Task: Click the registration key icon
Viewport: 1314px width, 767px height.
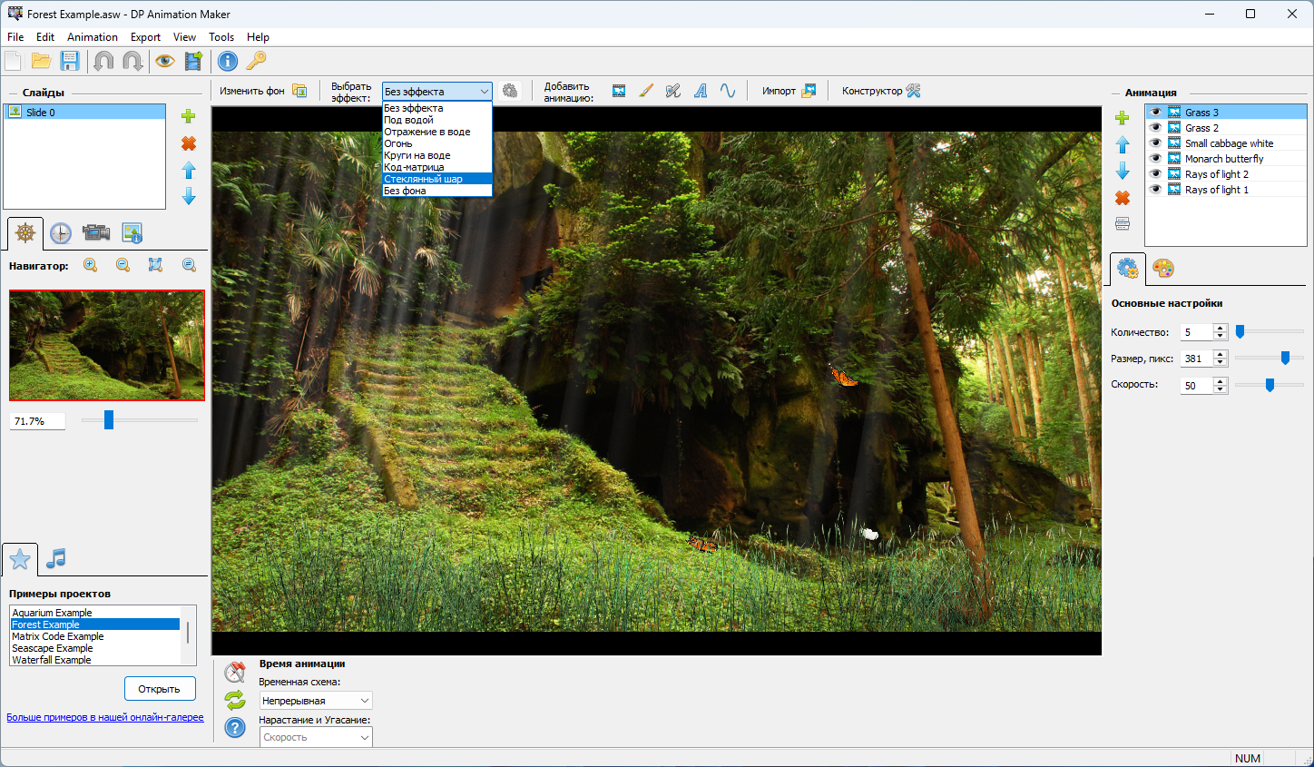Action: (257, 61)
